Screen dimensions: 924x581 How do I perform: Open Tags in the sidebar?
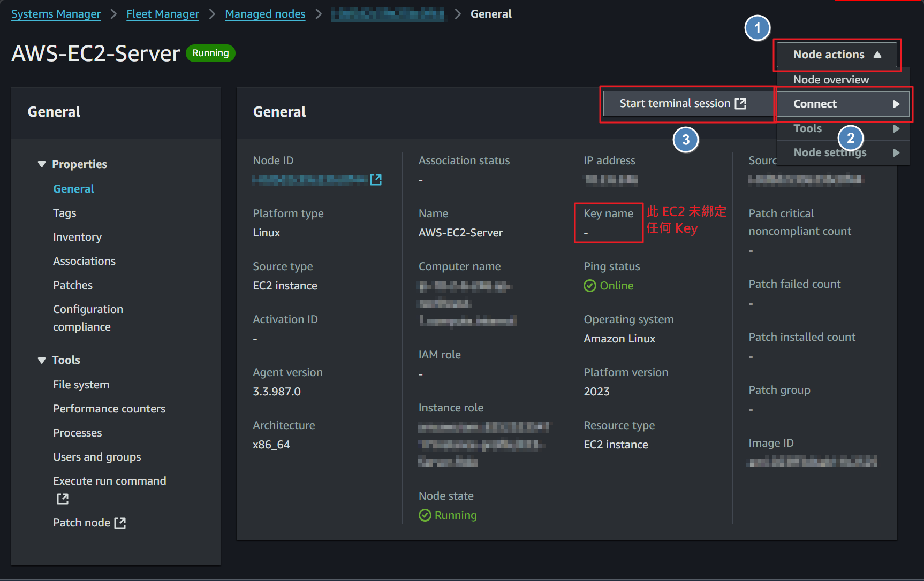point(64,213)
